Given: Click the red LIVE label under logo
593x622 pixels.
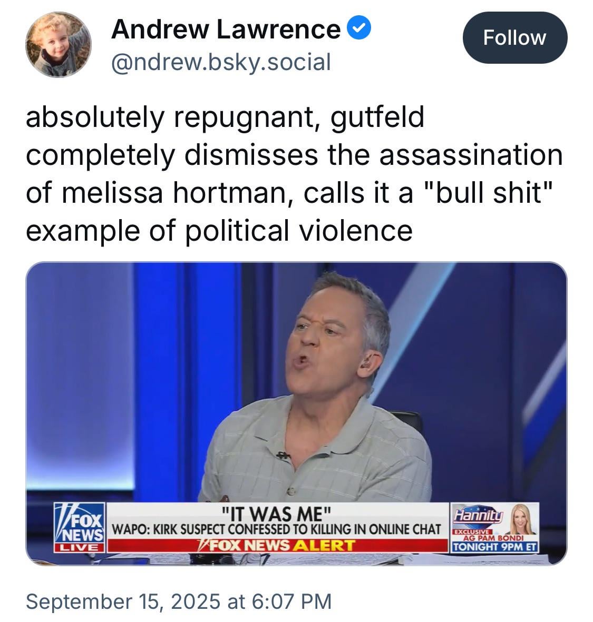Looking at the screenshot, I should pyautogui.click(x=80, y=548).
